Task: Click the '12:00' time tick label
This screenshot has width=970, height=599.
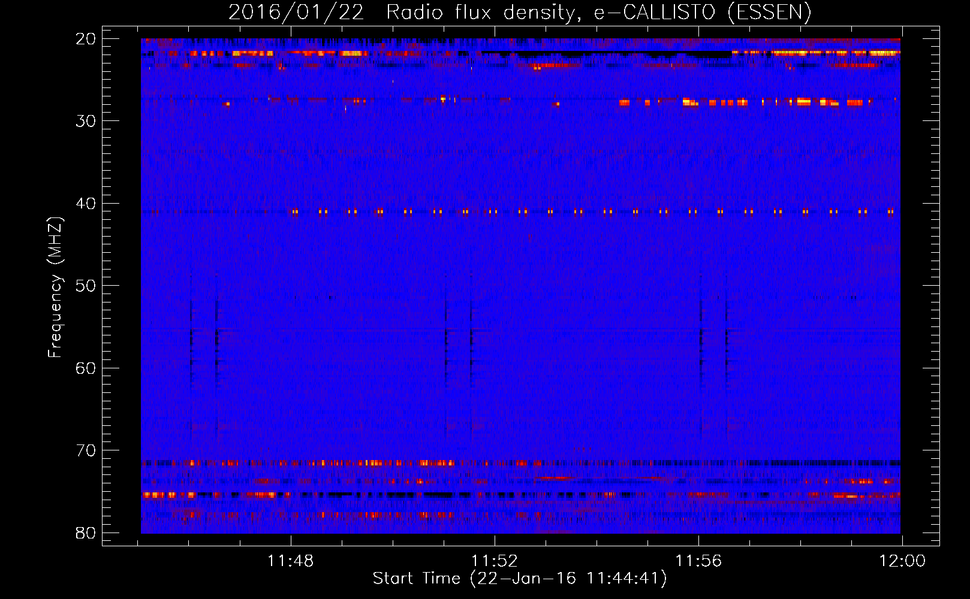Action: point(902,561)
